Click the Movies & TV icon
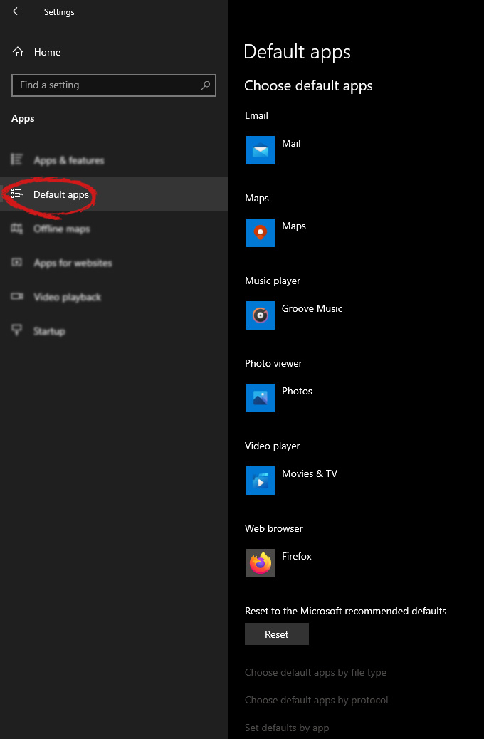The width and height of the screenshot is (484, 739). coord(260,481)
